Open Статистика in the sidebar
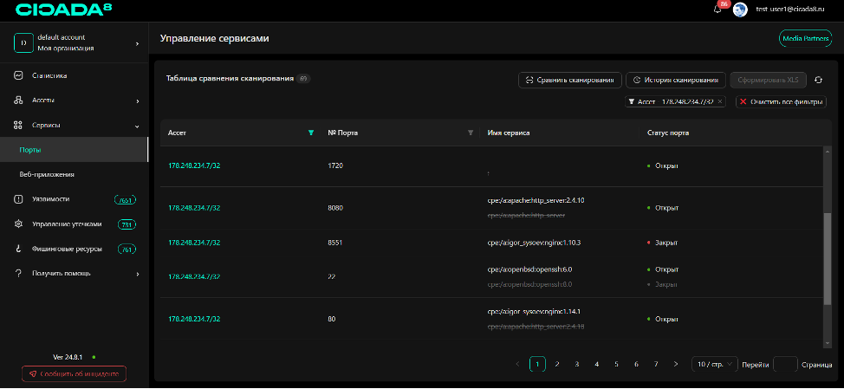The height and width of the screenshot is (389, 844). click(x=49, y=75)
